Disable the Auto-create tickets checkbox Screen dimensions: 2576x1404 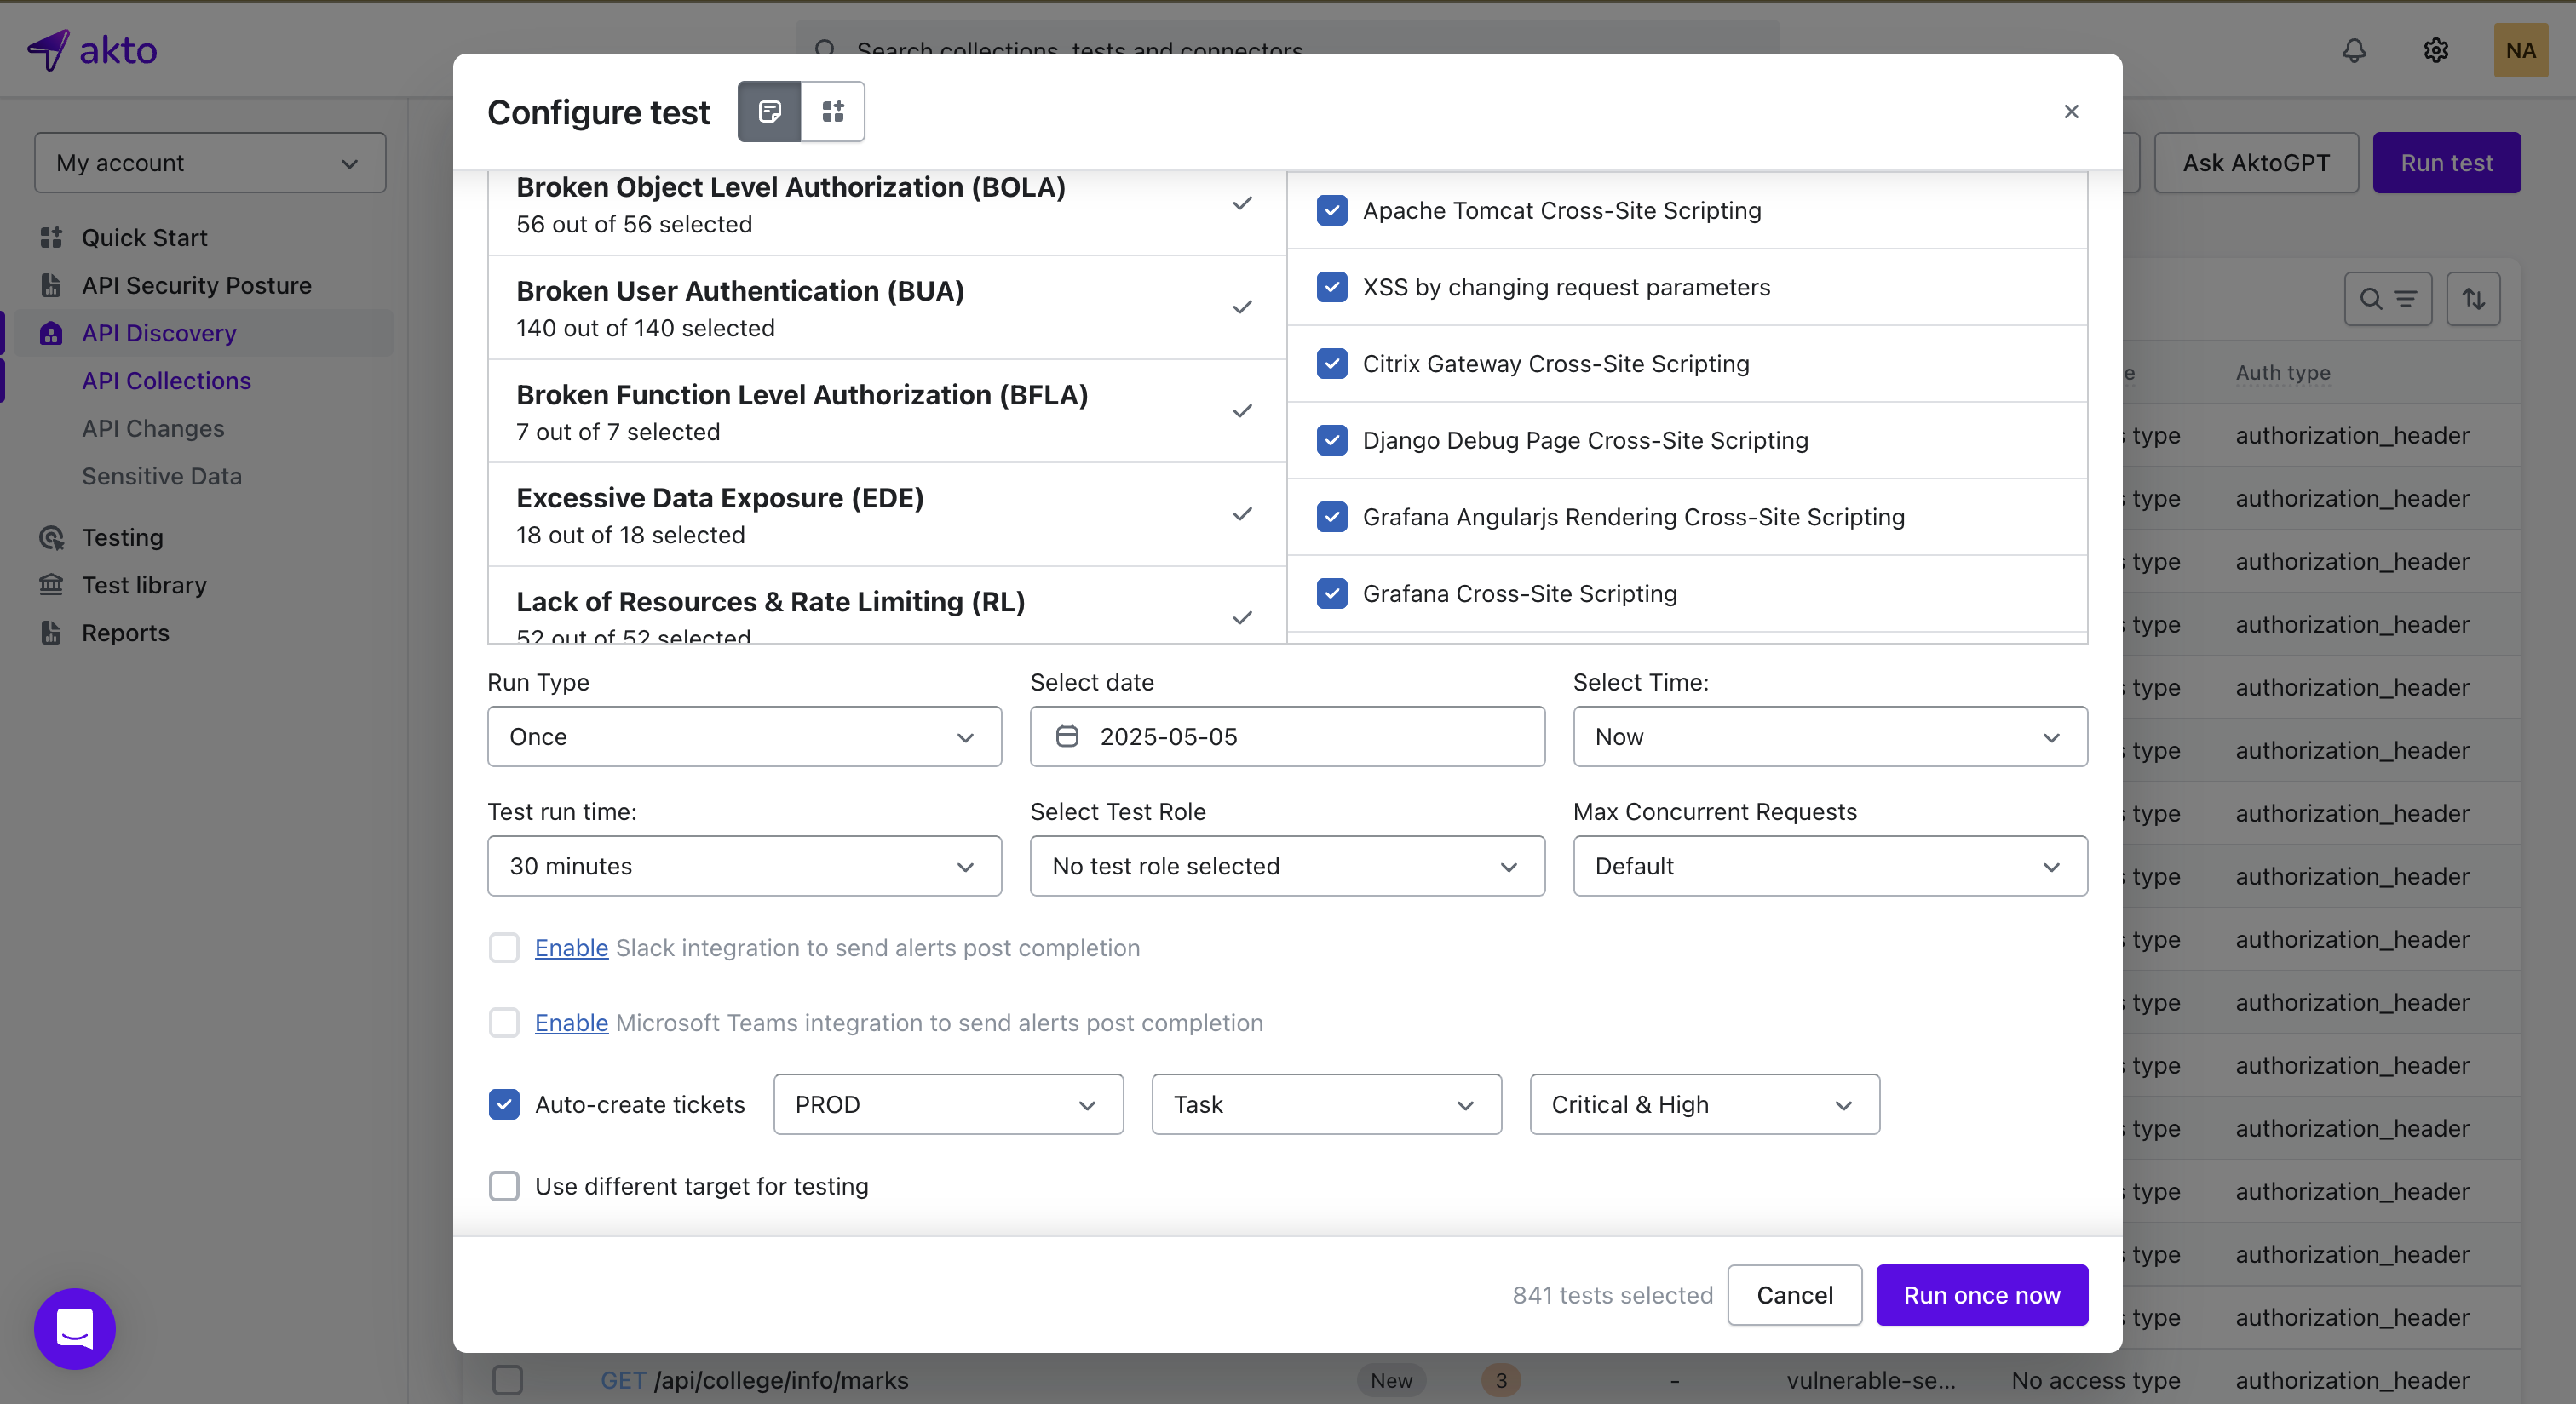(x=504, y=1104)
